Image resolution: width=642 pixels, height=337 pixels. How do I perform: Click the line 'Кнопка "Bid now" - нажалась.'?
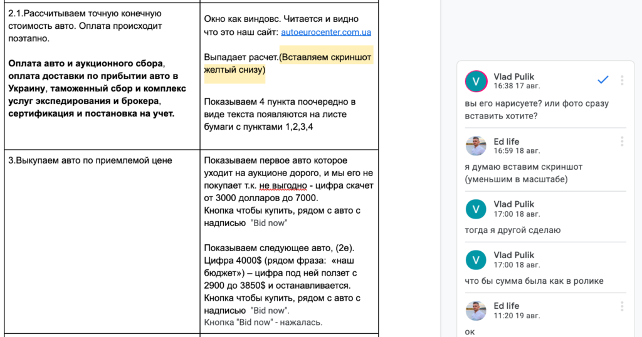(x=263, y=322)
